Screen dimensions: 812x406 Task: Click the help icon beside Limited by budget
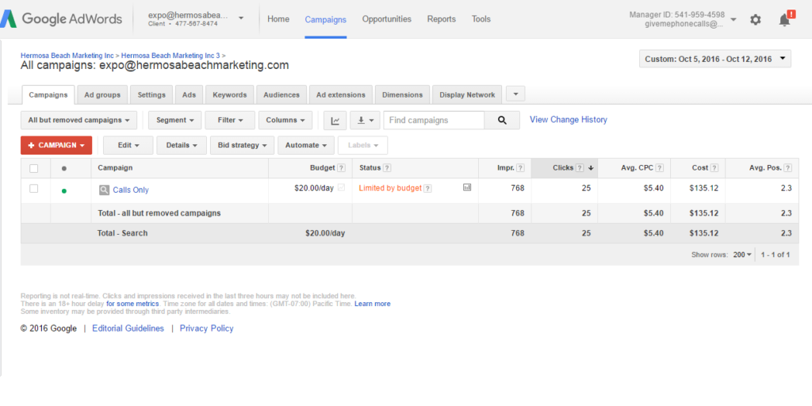pyautogui.click(x=428, y=189)
